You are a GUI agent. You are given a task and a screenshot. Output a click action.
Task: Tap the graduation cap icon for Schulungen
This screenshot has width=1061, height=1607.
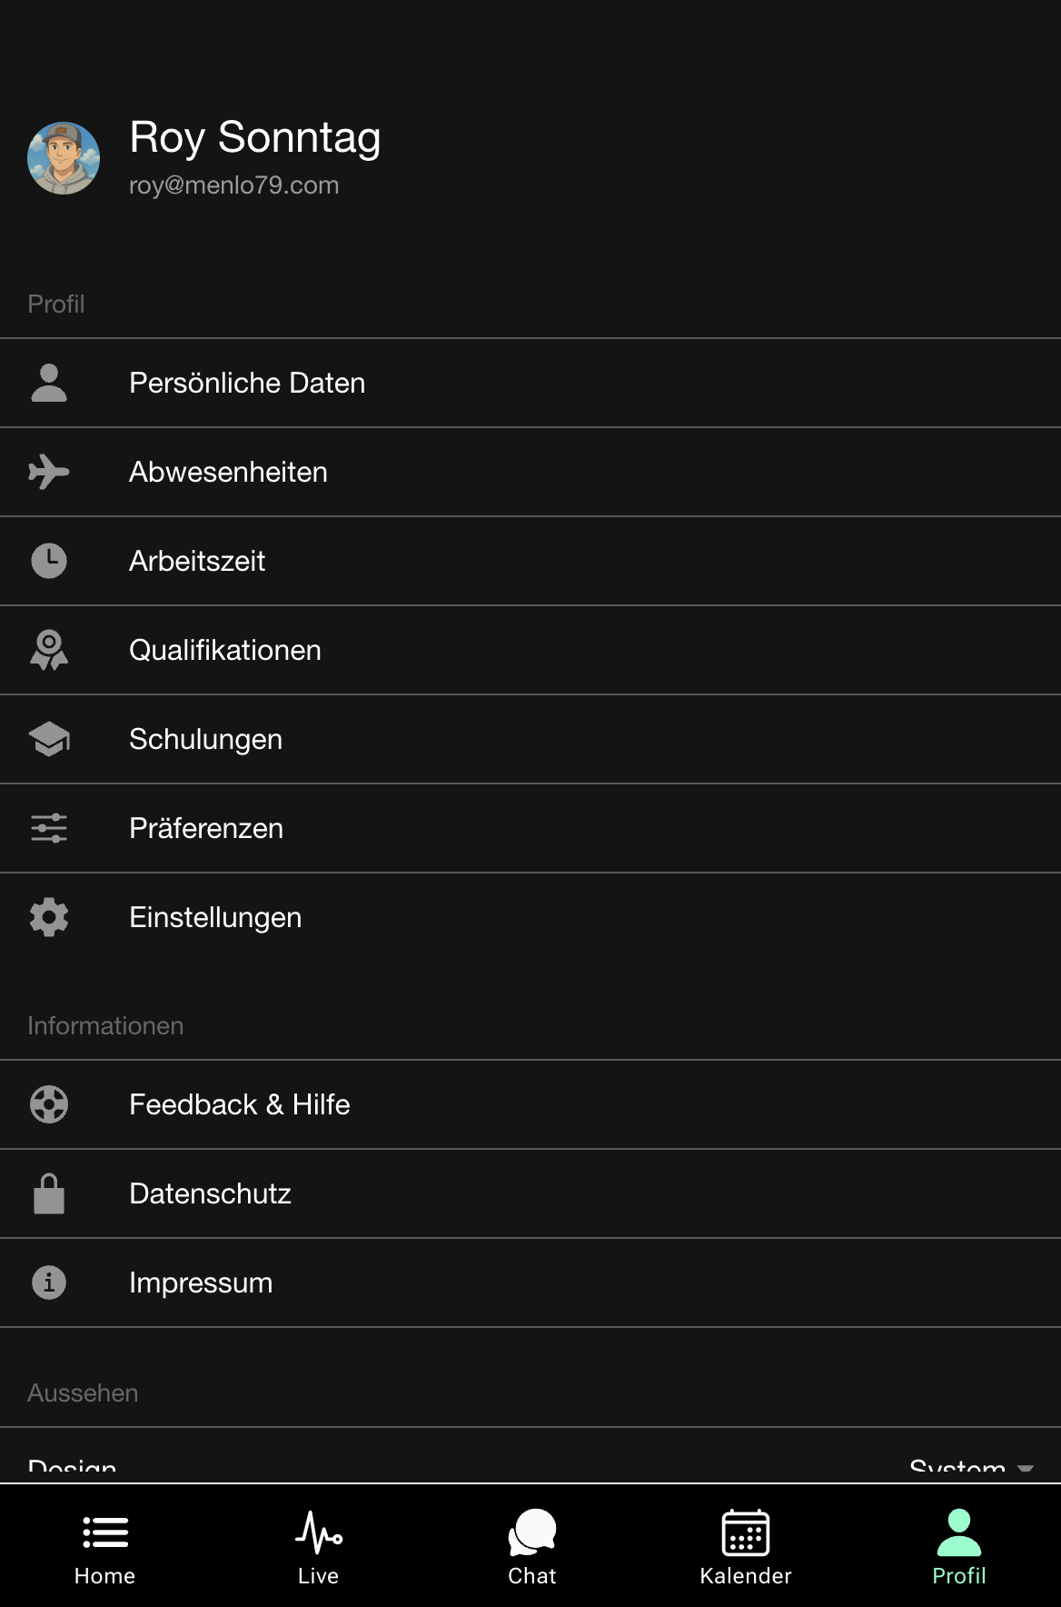click(49, 739)
